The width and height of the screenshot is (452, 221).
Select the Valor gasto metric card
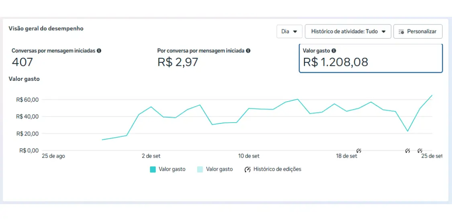tap(370, 58)
